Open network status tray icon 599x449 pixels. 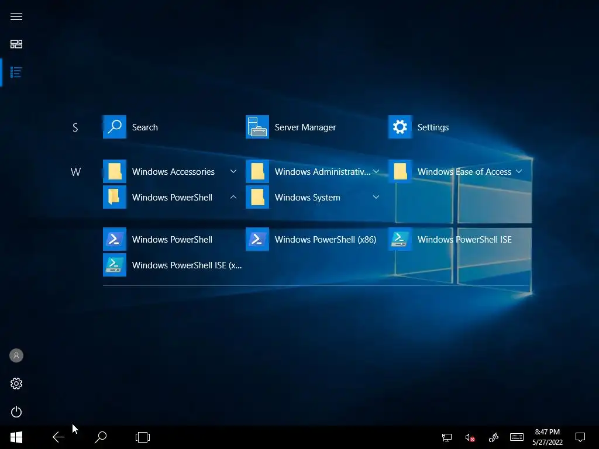coord(446,437)
